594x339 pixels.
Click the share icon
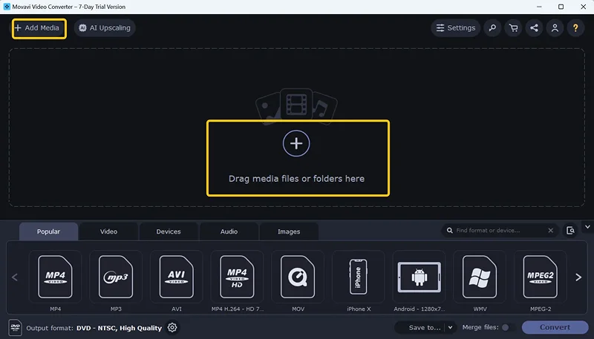tap(534, 28)
